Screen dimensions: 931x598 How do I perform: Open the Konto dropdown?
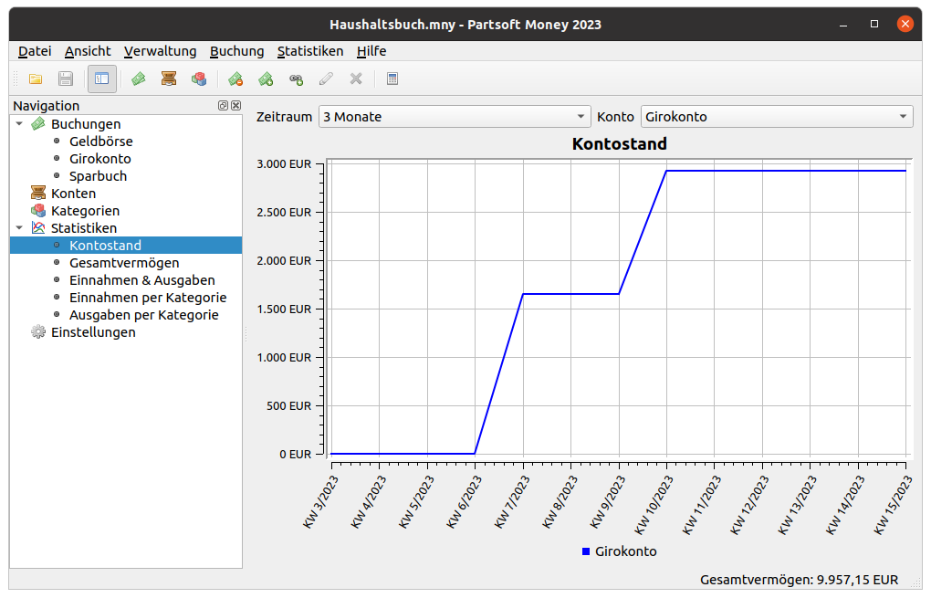click(x=777, y=117)
